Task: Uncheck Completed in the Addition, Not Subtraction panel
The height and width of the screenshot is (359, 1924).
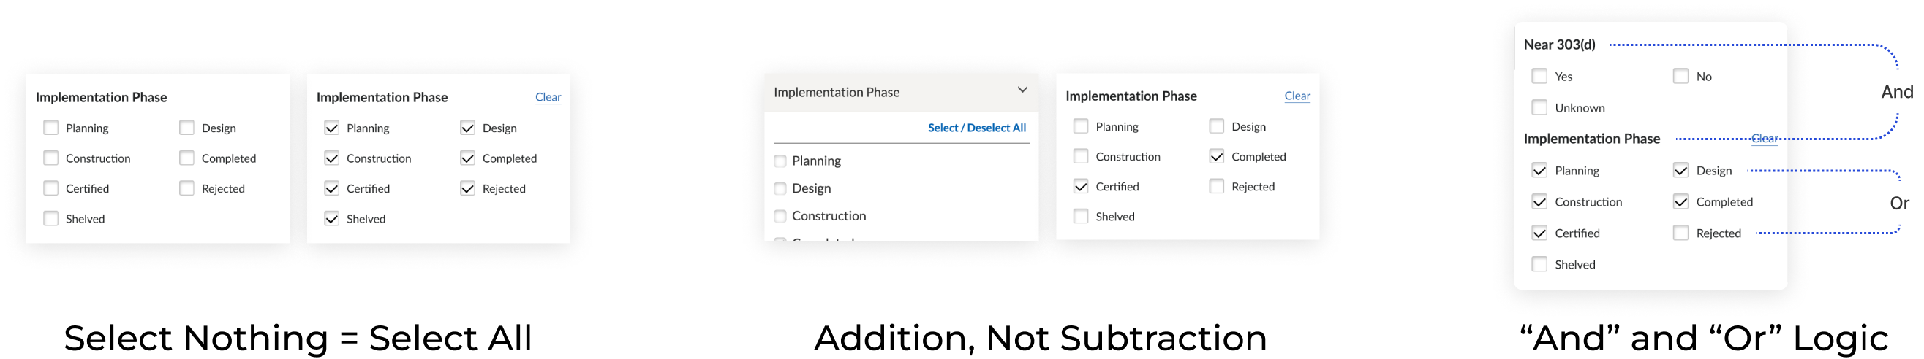Action: click(1217, 156)
